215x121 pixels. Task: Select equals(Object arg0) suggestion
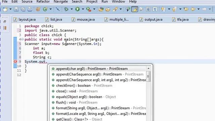98,97
